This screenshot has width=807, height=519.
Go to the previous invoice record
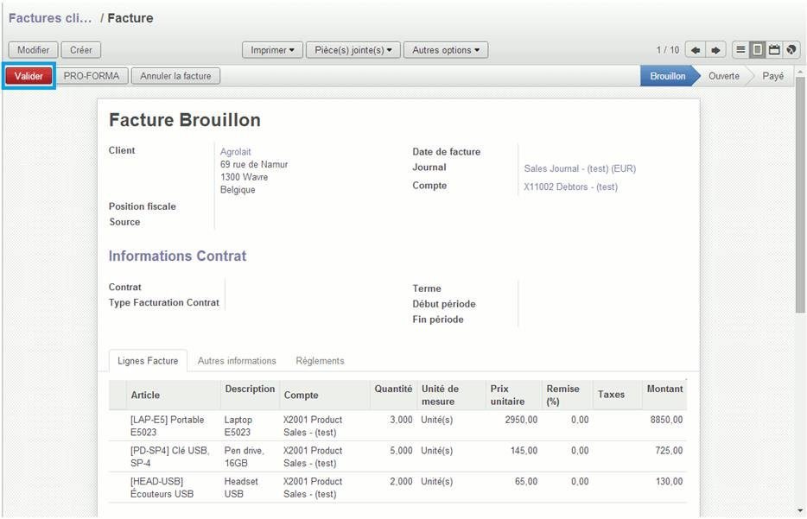click(x=696, y=50)
